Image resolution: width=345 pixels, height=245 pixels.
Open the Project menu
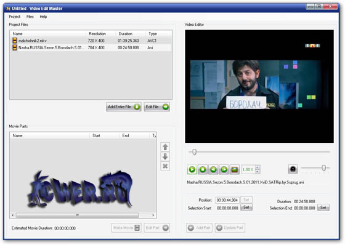pos(15,17)
